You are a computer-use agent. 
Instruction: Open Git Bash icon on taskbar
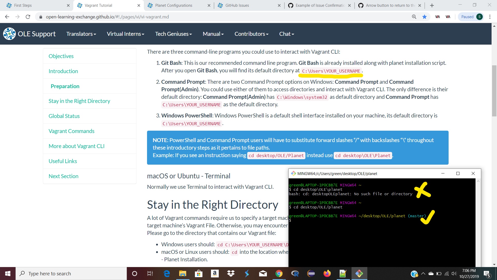[359, 274]
